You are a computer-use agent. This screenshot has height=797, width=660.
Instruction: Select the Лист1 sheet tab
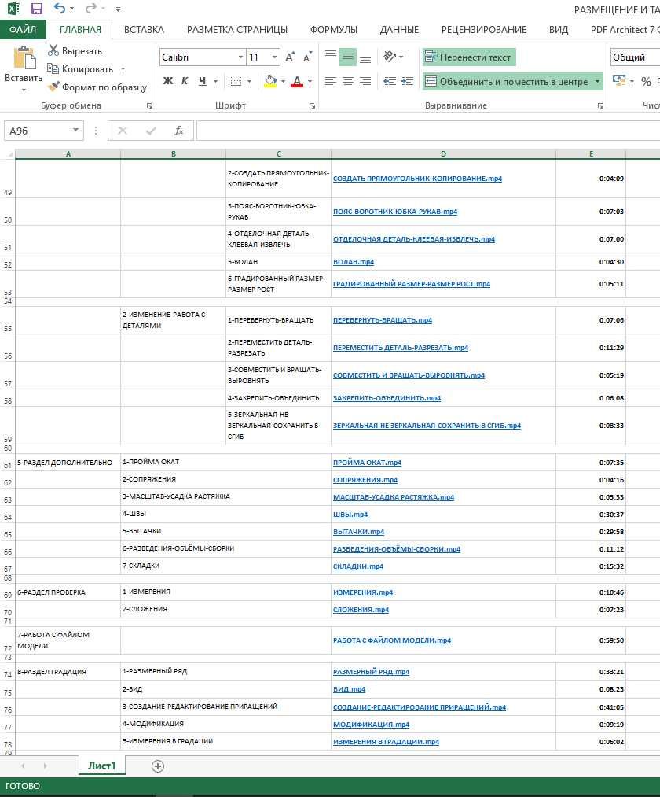[101, 766]
